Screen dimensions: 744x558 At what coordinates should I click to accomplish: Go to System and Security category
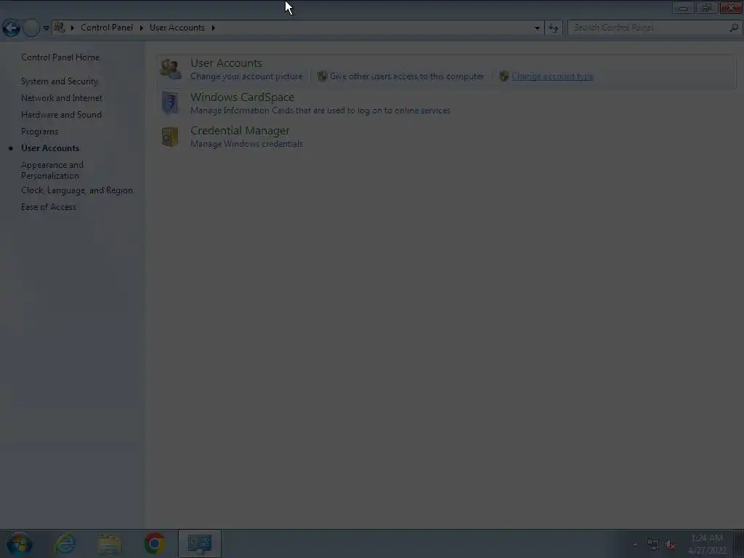60,81
